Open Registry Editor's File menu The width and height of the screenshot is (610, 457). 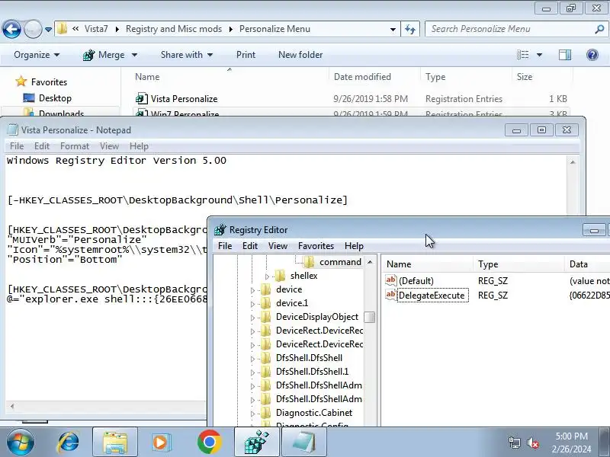coord(225,246)
